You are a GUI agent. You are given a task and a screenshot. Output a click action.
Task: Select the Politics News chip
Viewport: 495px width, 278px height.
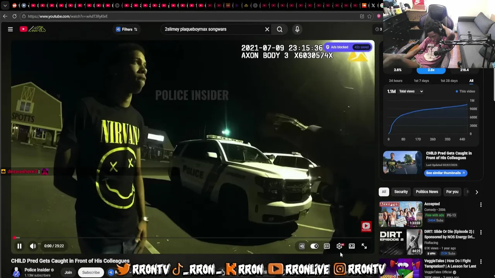pyautogui.click(x=427, y=192)
